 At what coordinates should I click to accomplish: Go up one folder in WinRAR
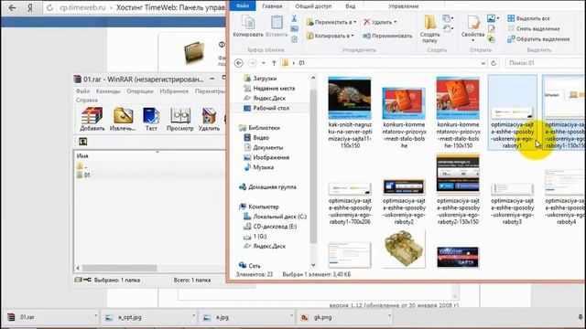click(83, 142)
